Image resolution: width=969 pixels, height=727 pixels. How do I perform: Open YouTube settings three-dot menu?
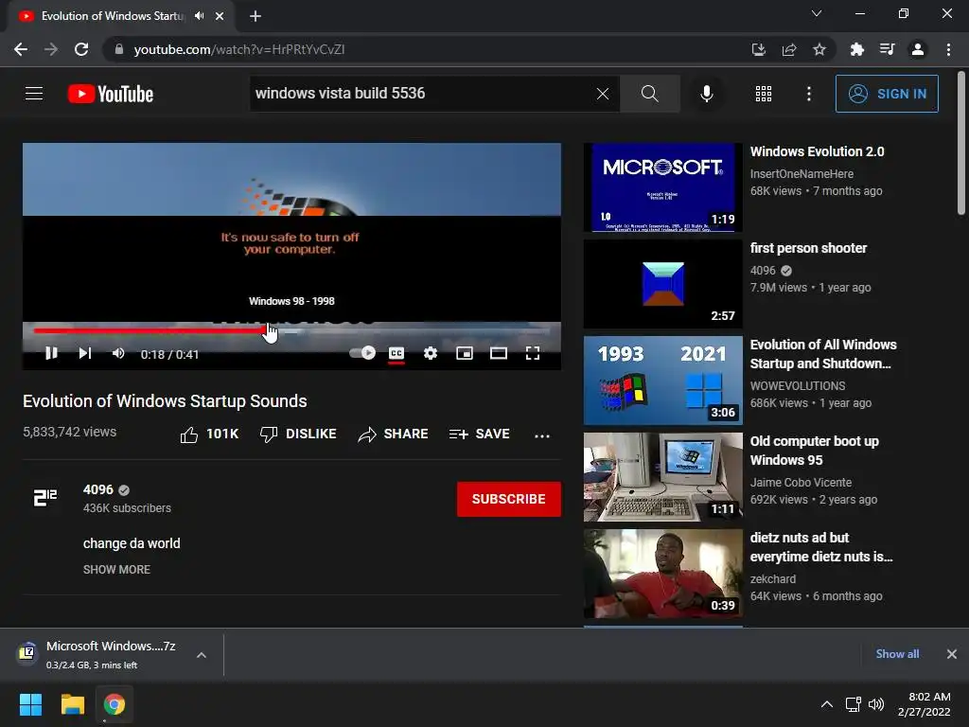point(808,94)
